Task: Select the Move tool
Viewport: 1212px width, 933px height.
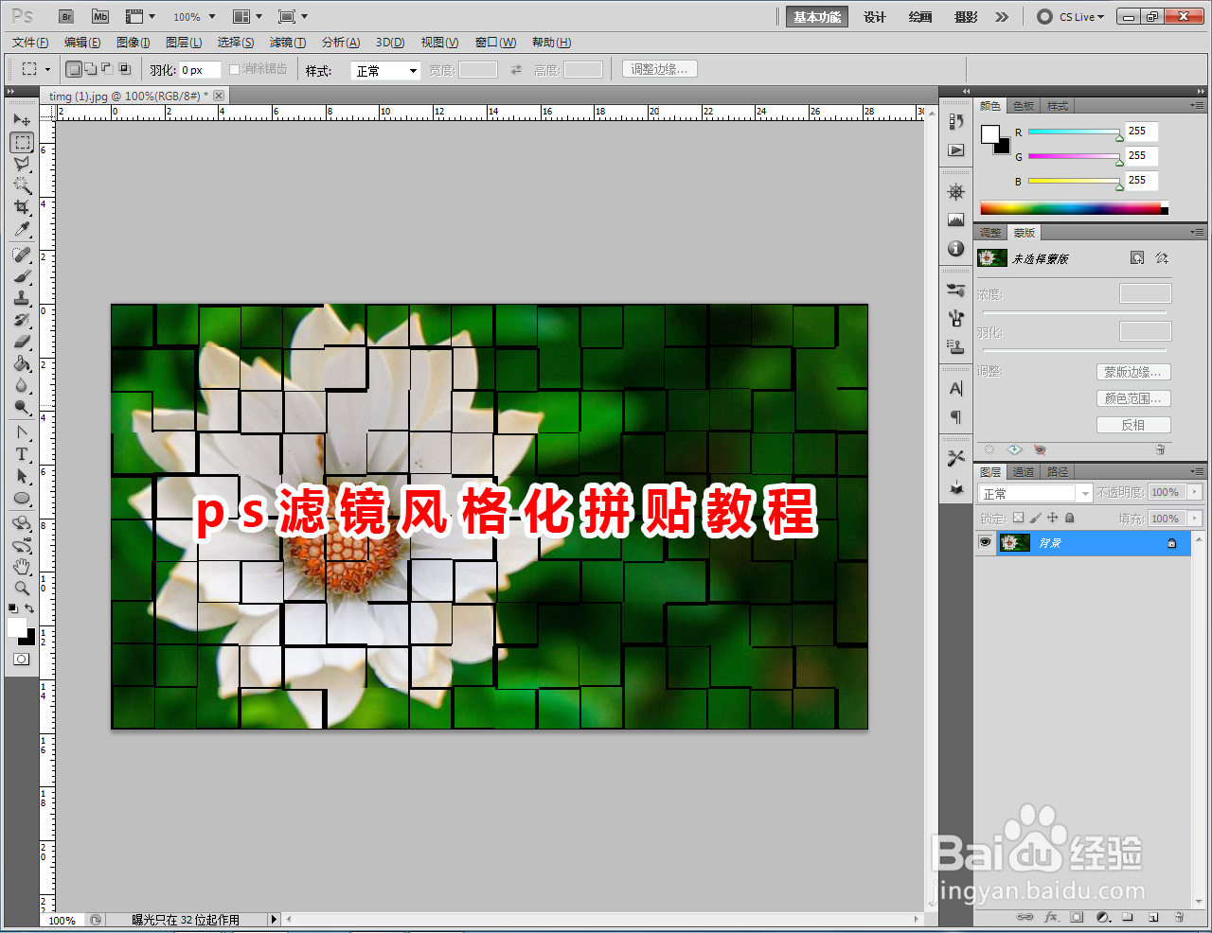Action: coord(22,118)
